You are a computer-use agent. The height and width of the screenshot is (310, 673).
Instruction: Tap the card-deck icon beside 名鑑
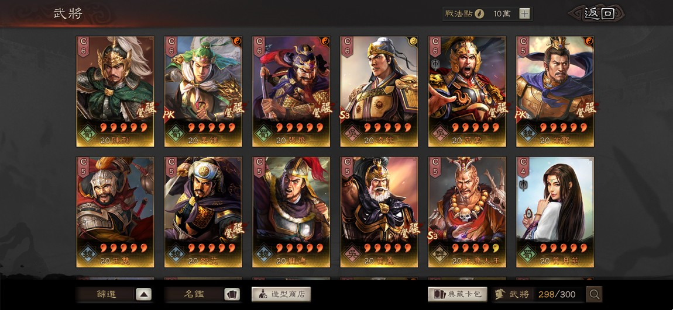pyautogui.click(x=231, y=294)
